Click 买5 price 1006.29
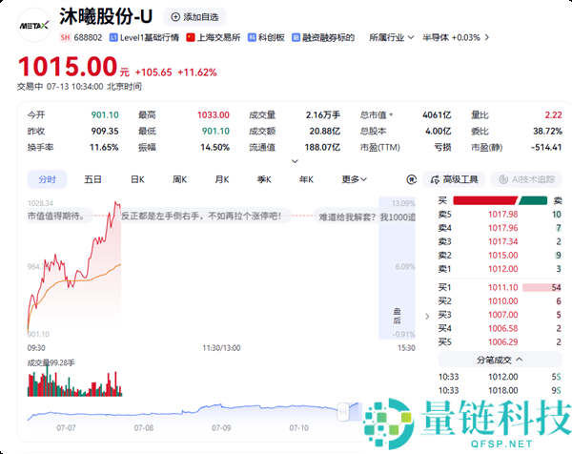The width and height of the screenshot is (572, 454). 503,342
